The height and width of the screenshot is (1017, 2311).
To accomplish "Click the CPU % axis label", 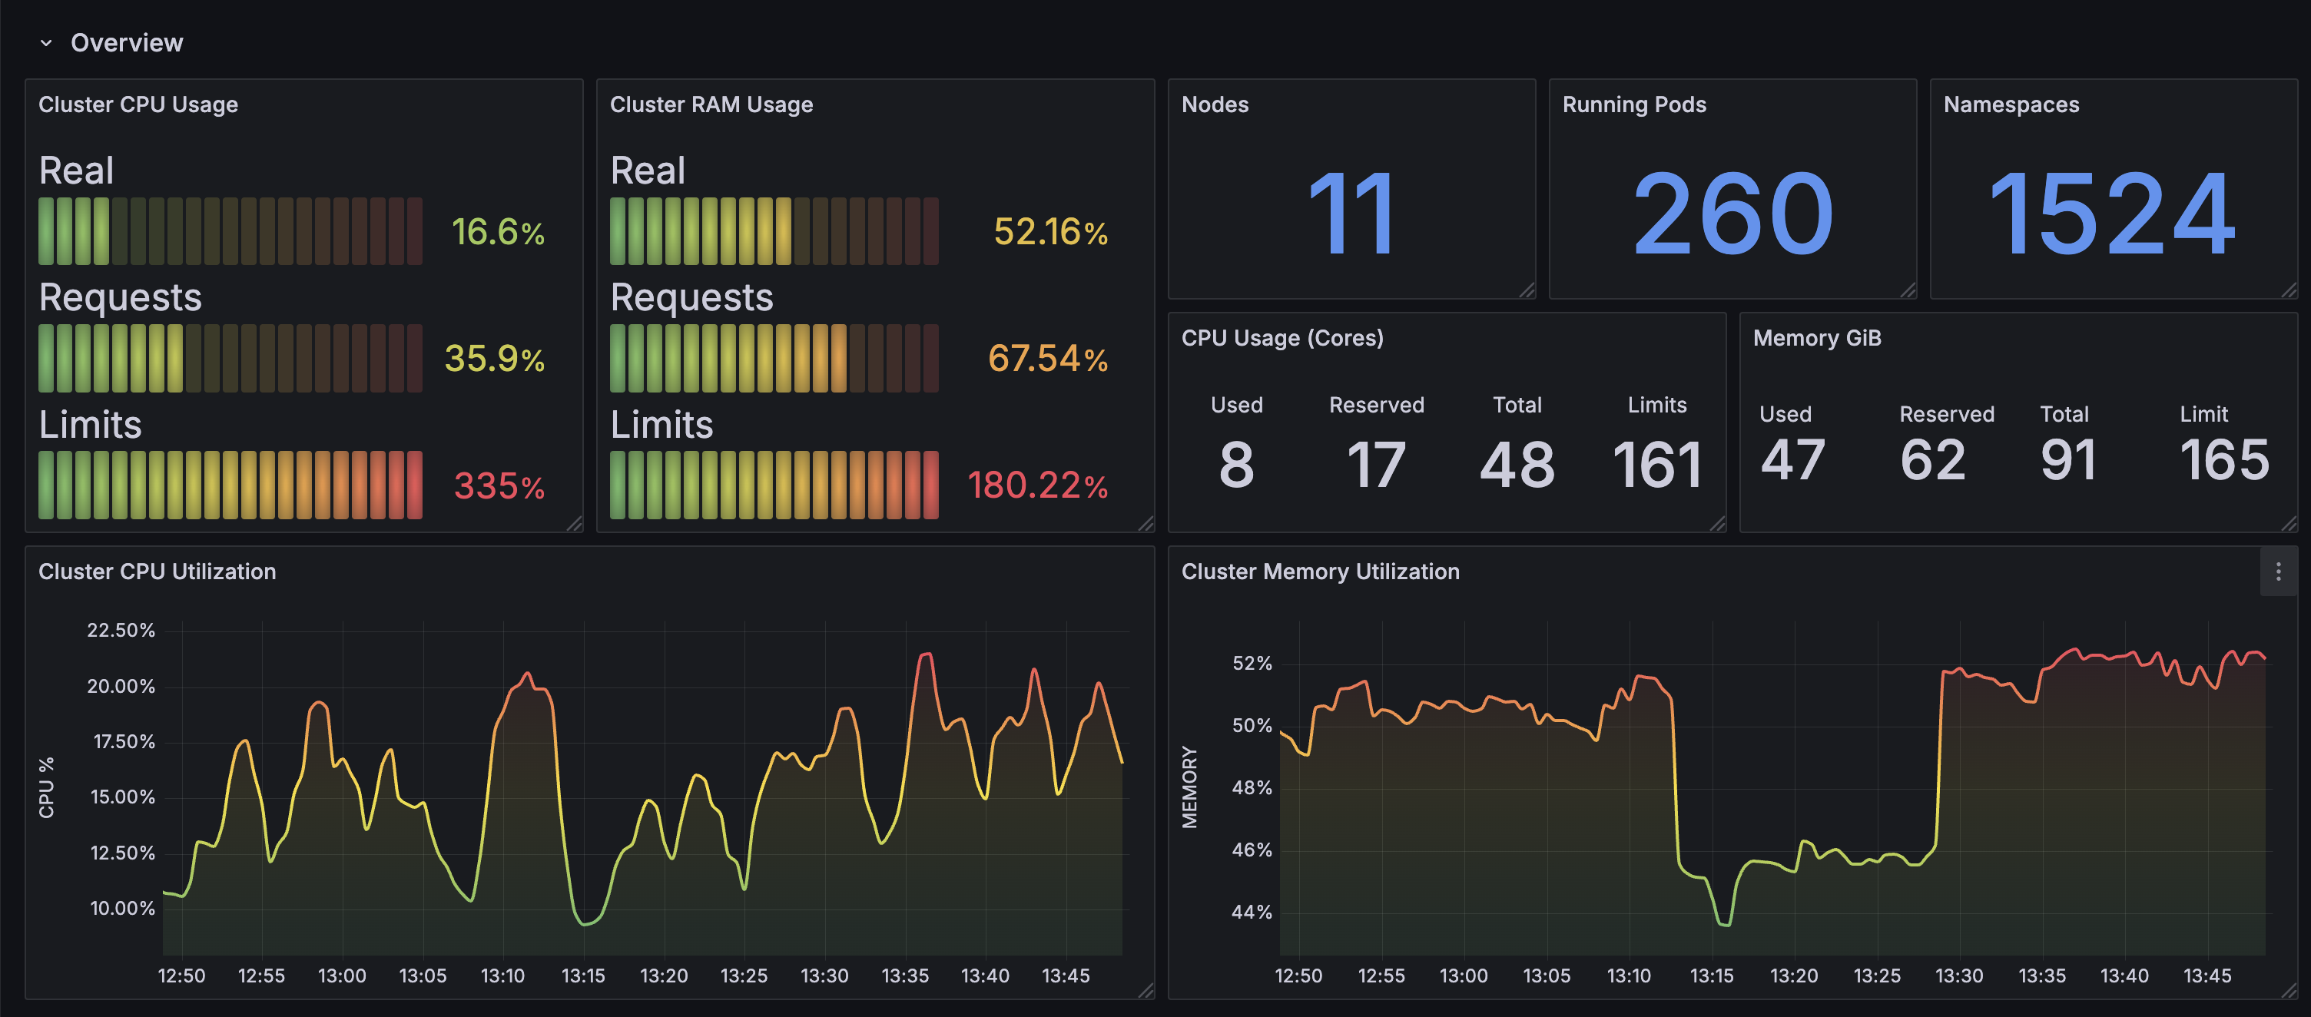I will click(47, 787).
